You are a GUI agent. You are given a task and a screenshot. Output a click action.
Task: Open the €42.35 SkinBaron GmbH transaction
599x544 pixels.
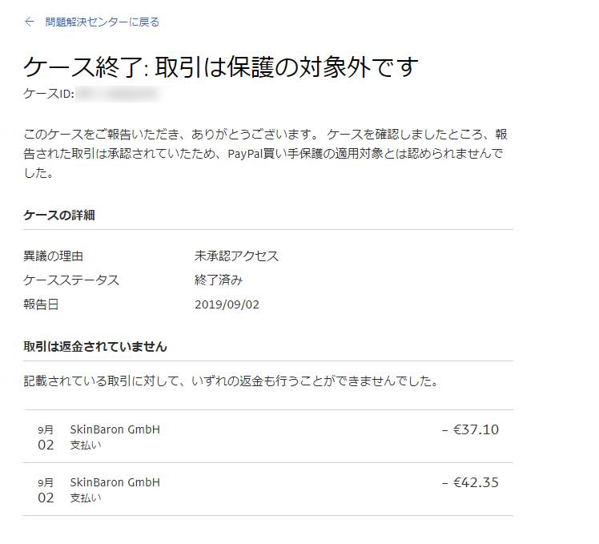[267, 490]
